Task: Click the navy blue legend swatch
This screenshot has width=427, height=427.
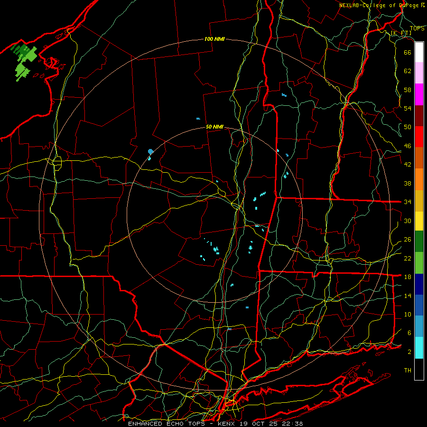Action: coord(419,284)
